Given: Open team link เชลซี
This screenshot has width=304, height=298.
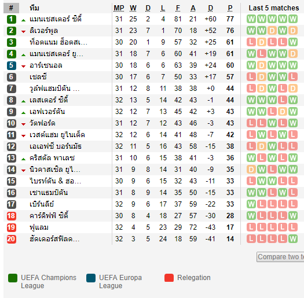Looking at the screenshot, I should click(38, 77).
